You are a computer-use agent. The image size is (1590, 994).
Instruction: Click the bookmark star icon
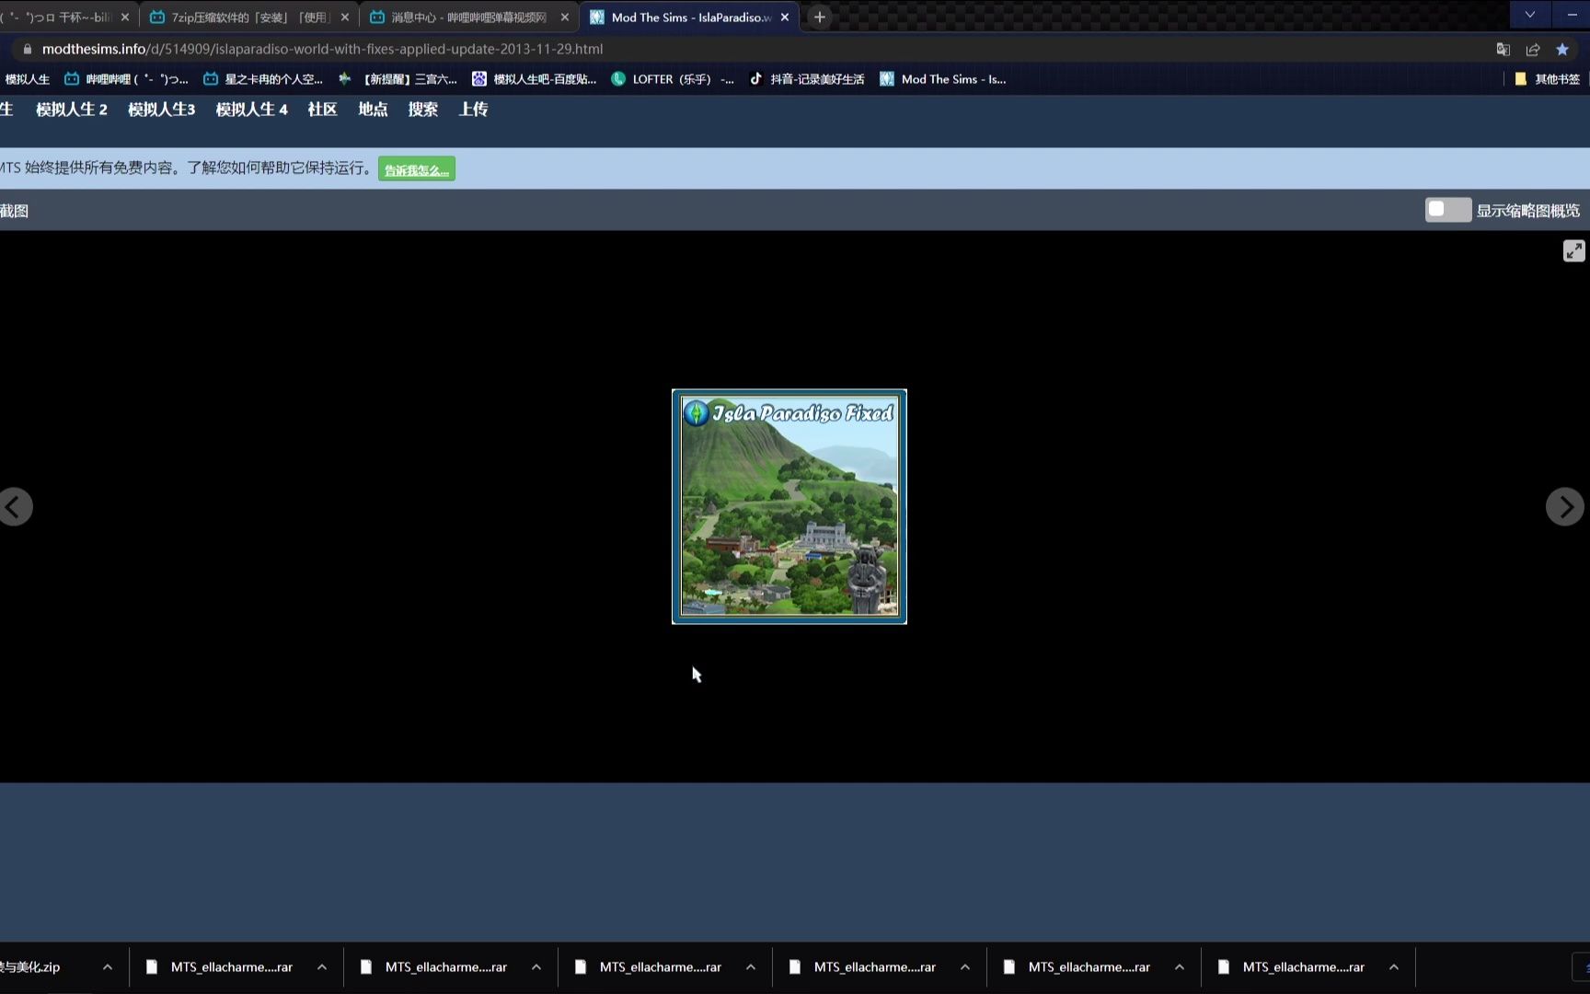tap(1562, 49)
